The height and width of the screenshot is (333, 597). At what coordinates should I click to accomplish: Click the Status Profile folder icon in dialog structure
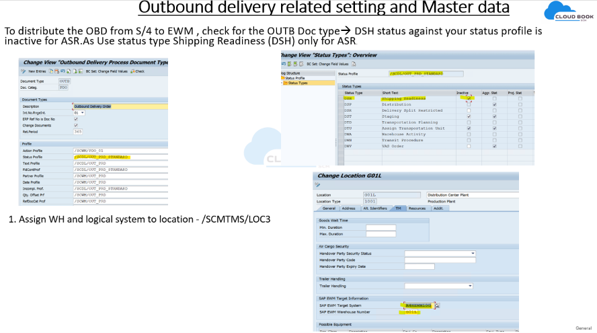(x=283, y=78)
